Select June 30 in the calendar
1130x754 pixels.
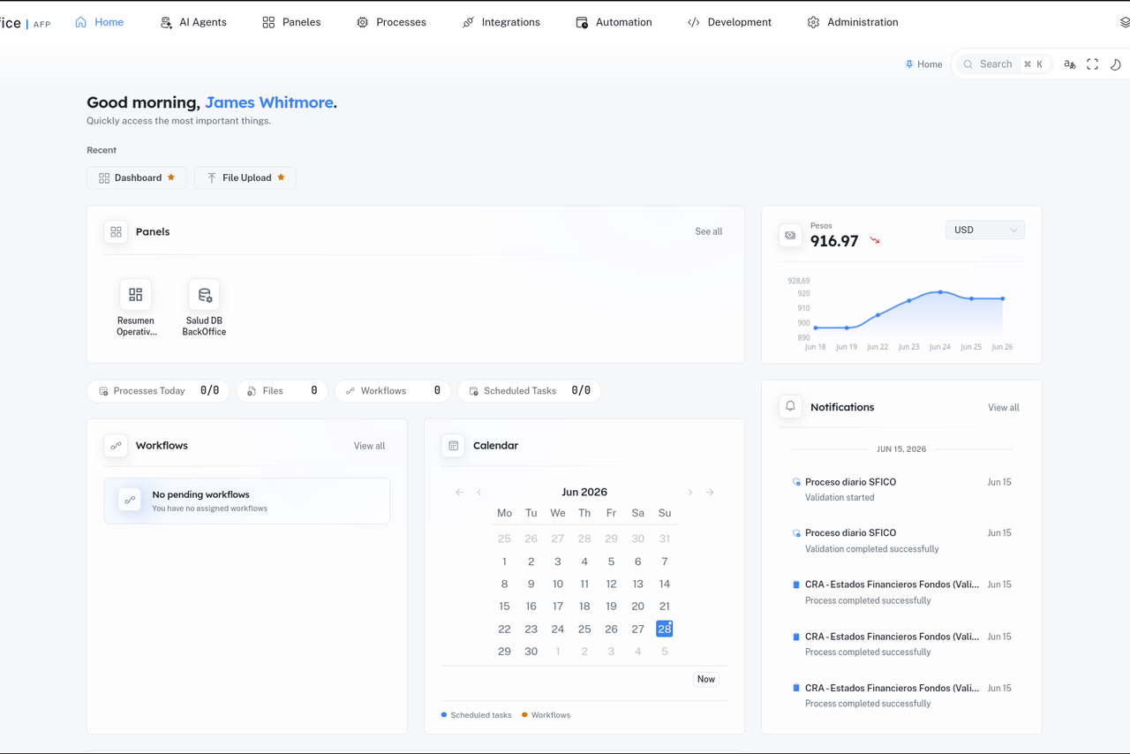click(x=531, y=652)
